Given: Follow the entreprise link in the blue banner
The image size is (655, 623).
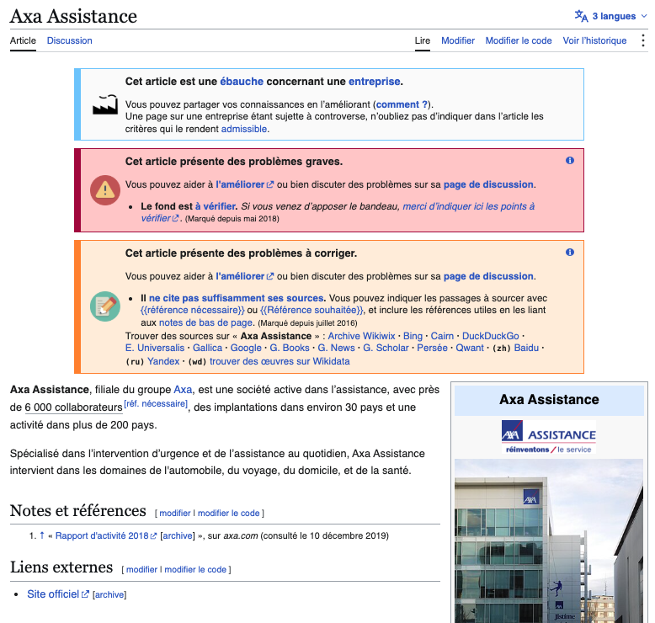Looking at the screenshot, I should (375, 82).
